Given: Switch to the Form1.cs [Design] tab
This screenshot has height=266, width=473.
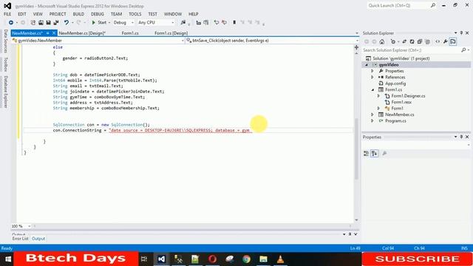Looking at the screenshot, I should point(171,33).
